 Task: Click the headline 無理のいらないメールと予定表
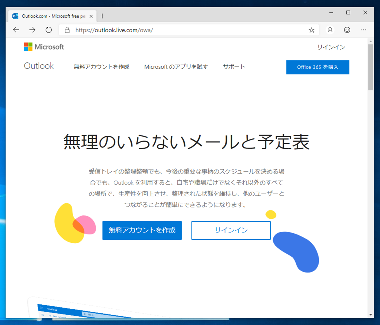[186, 142]
